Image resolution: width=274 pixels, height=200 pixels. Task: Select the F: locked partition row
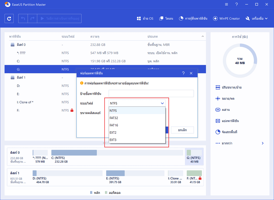(x=41, y=110)
